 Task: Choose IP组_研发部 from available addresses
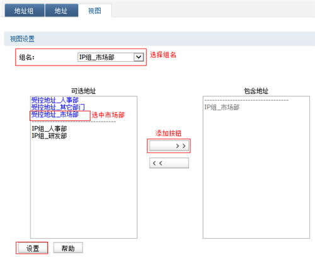(49, 136)
